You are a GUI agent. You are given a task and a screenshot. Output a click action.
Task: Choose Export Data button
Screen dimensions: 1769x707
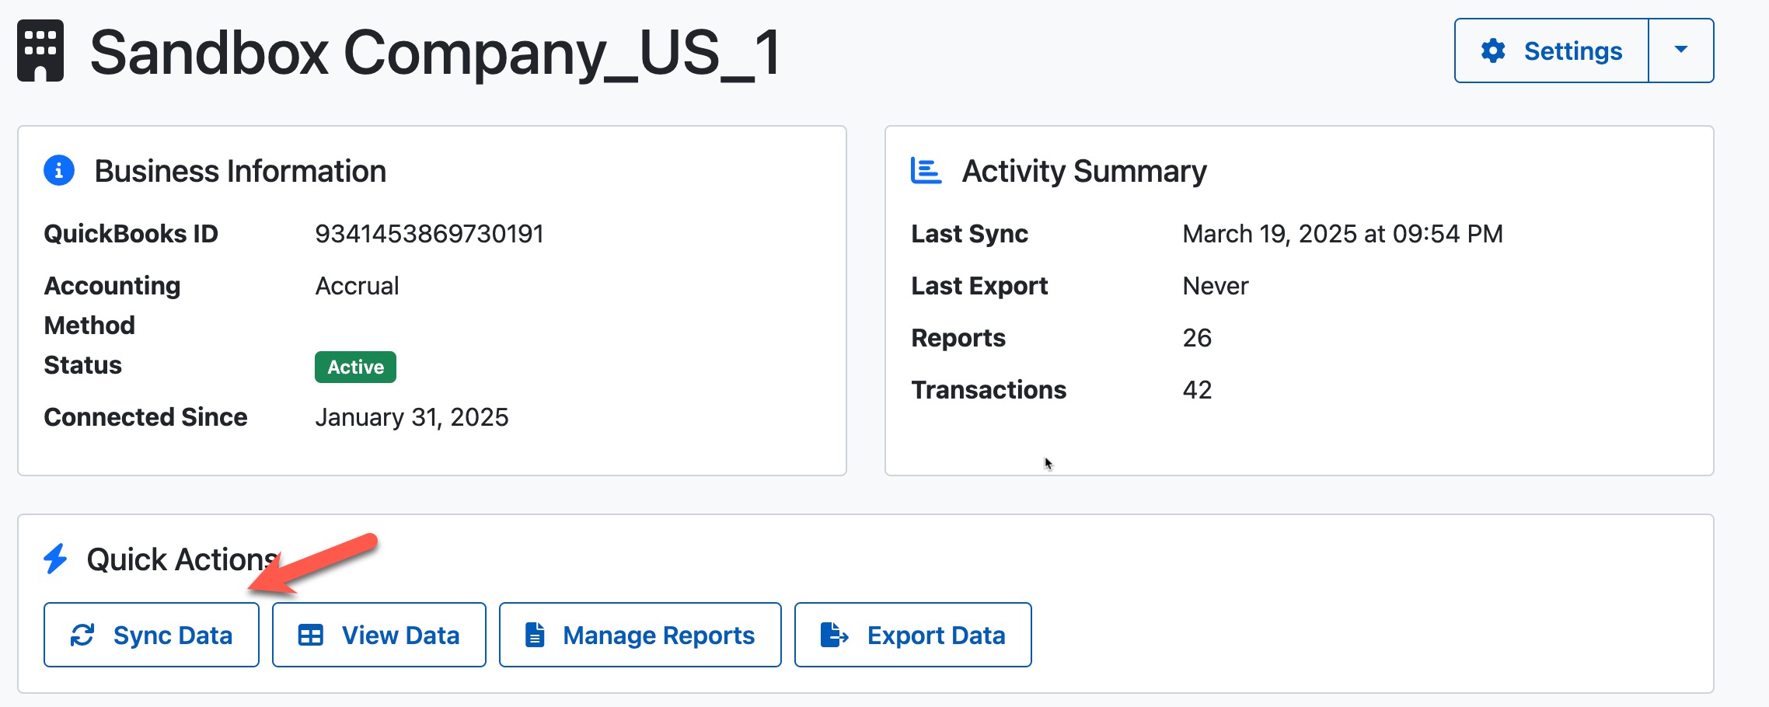click(913, 635)
